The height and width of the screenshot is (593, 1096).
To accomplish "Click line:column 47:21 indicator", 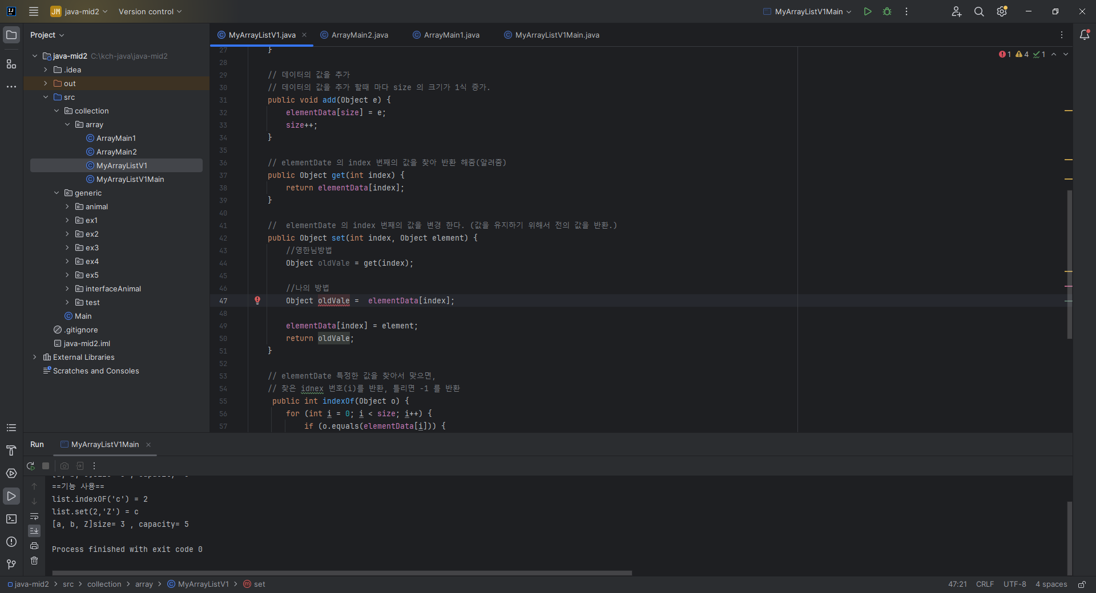I will coord(957,584).
